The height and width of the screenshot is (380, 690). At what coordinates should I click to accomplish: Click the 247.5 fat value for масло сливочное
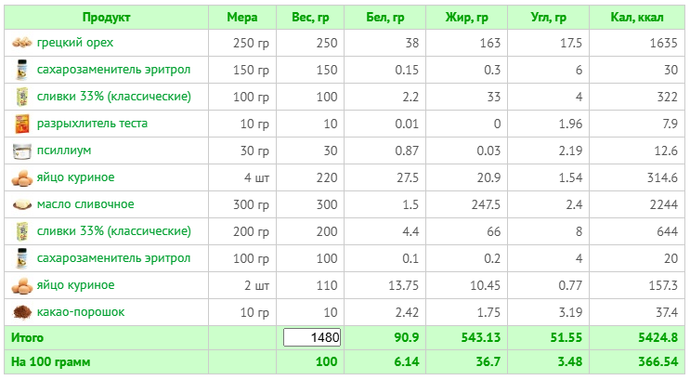tap(486, 204)
